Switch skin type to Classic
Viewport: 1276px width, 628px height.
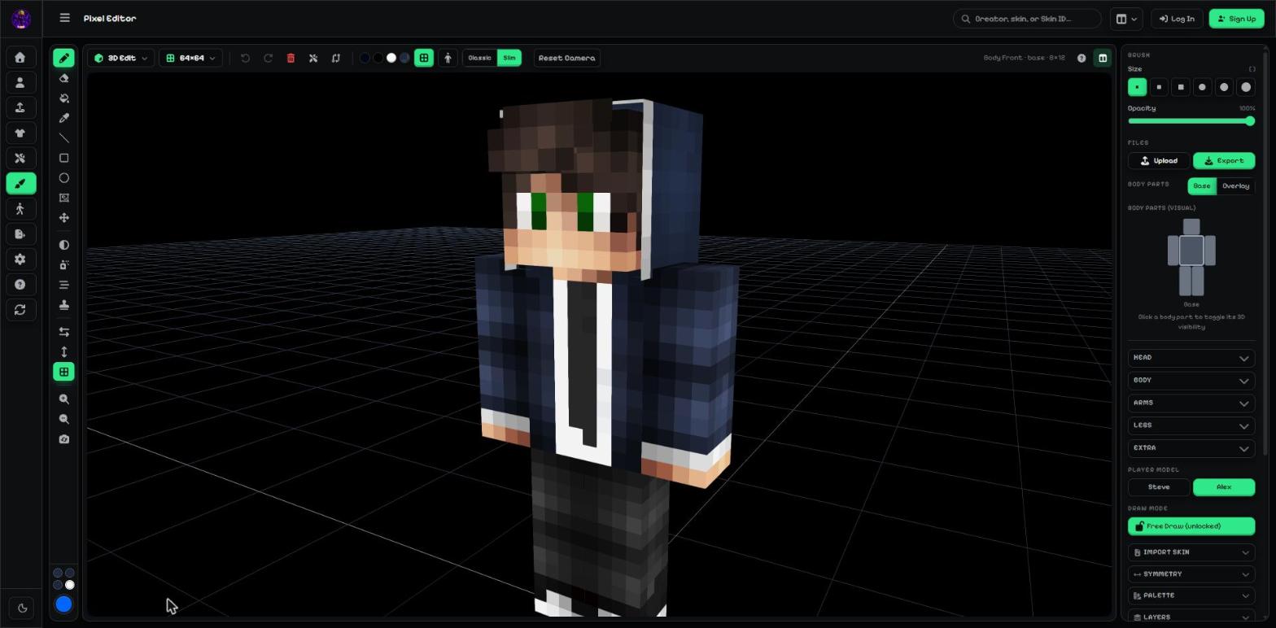point(480,58)
